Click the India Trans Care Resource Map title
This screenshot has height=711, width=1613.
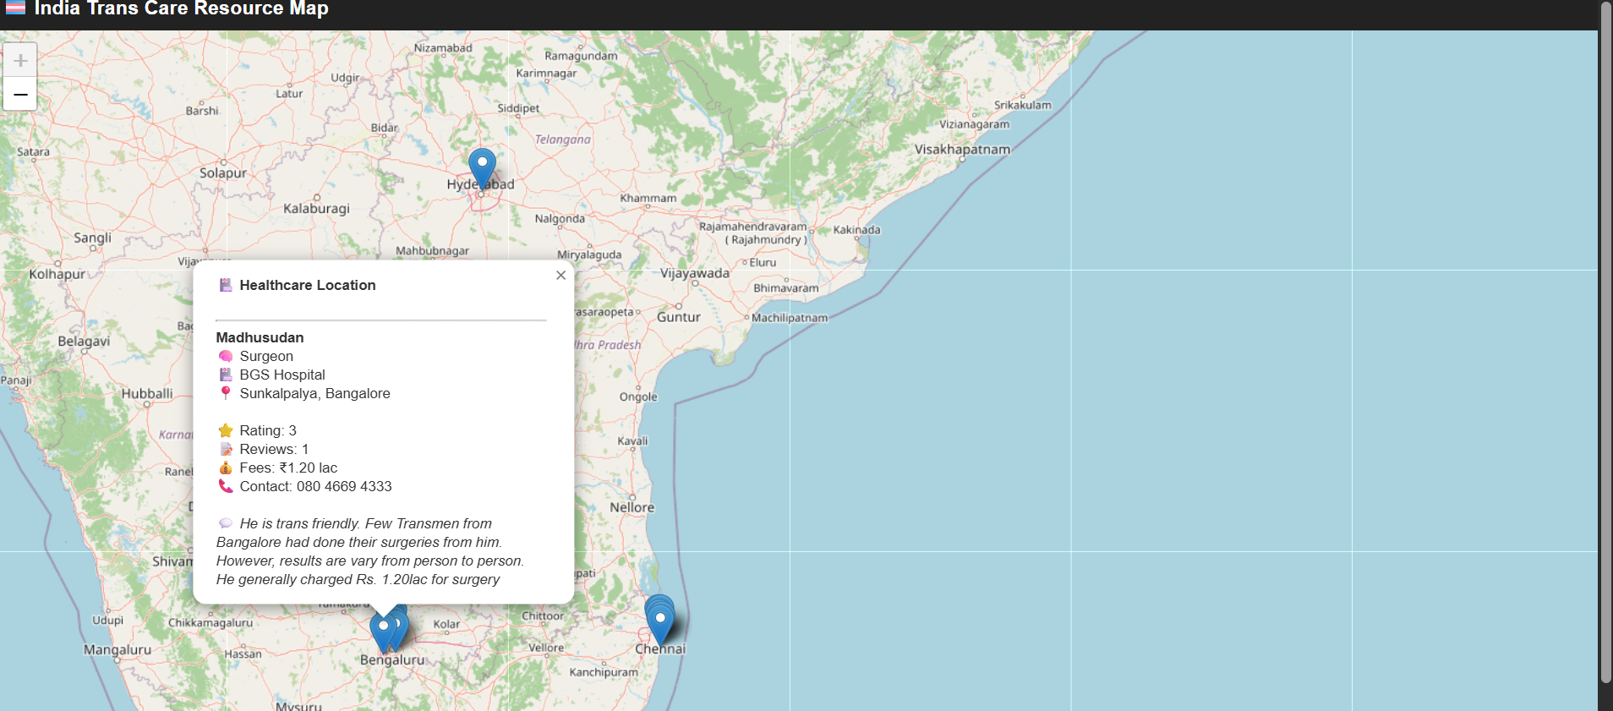point(181,8)
